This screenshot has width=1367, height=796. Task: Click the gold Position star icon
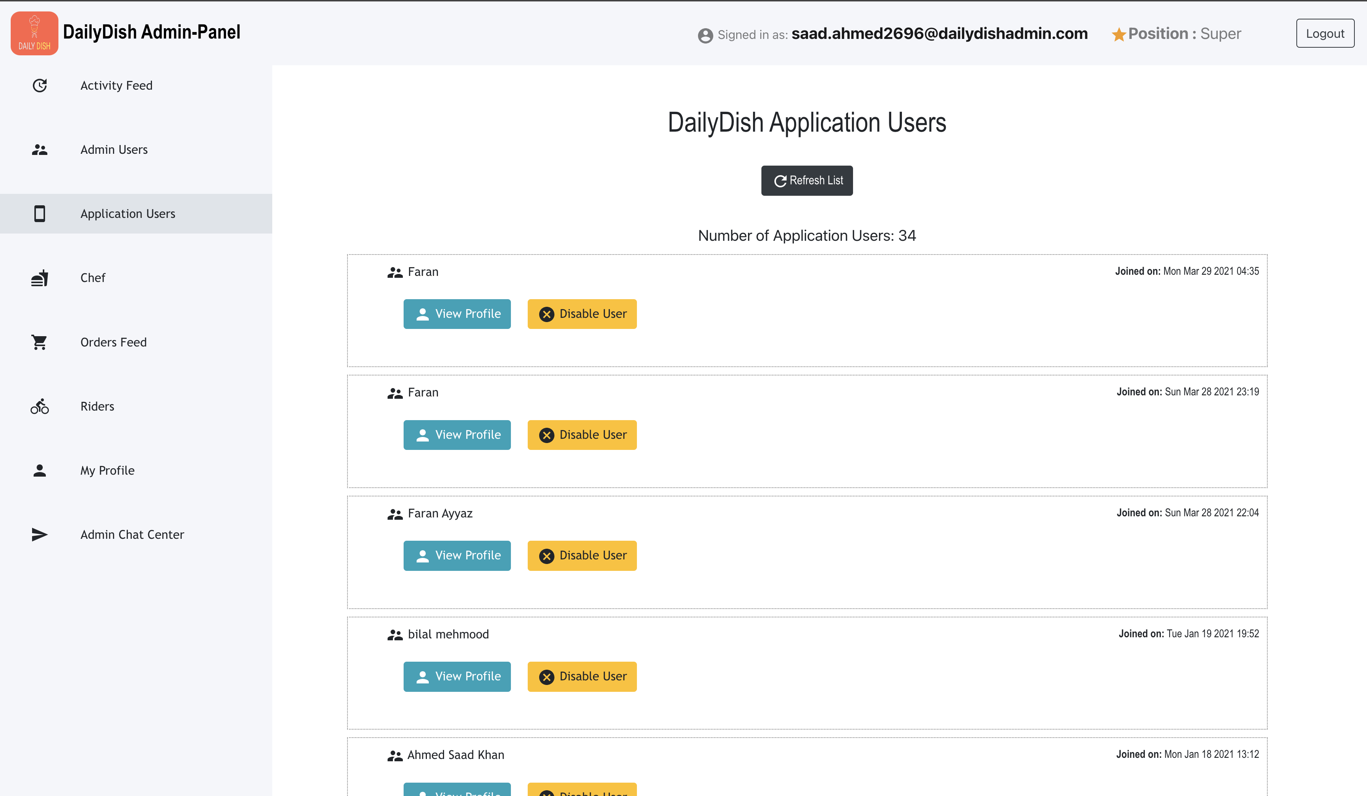(x=1118, y=34)
